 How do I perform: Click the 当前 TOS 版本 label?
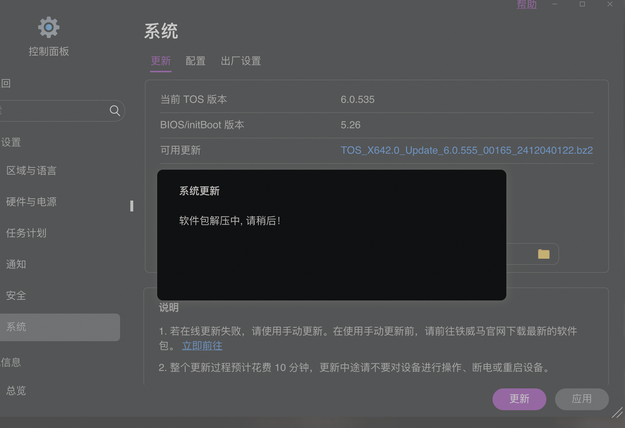point(193,100)
